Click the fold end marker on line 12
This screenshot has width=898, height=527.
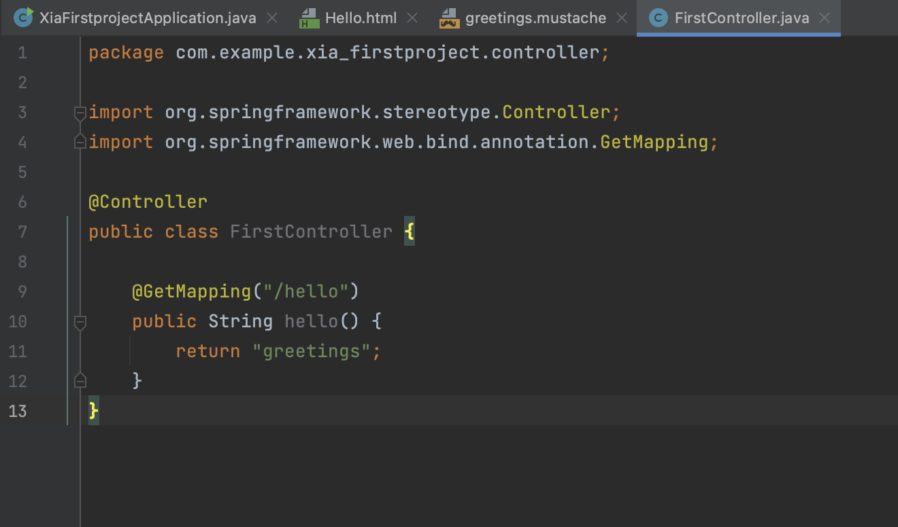coord(80,380)
